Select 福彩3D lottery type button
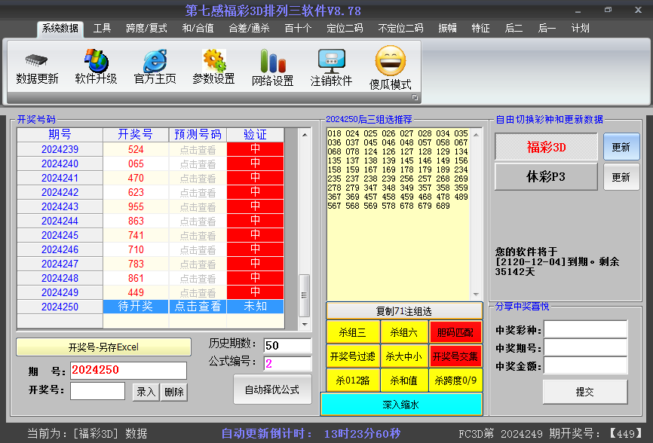The image size is (653, 443). (x=546, y=147)
